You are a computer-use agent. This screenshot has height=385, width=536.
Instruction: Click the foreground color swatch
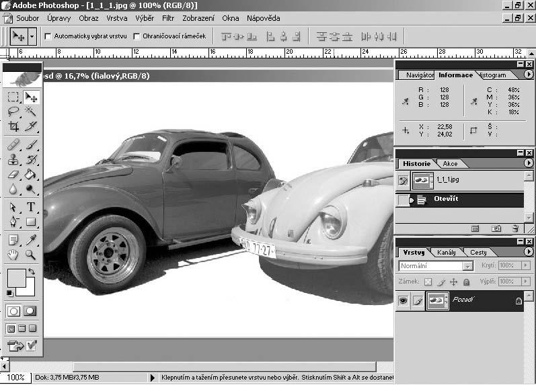(15, 277)
